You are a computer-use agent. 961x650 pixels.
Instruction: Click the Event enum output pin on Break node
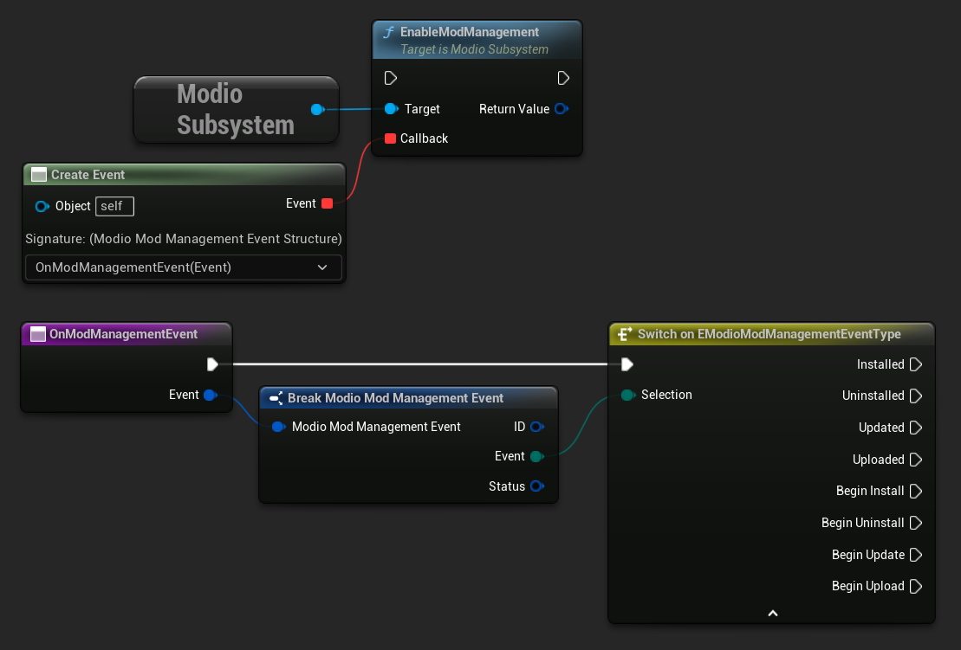[x=537, y=457]
